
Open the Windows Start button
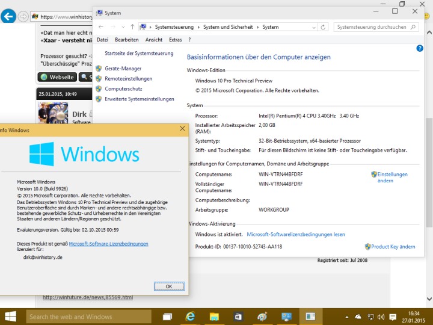pyautogui.click(x=10, y=317)
